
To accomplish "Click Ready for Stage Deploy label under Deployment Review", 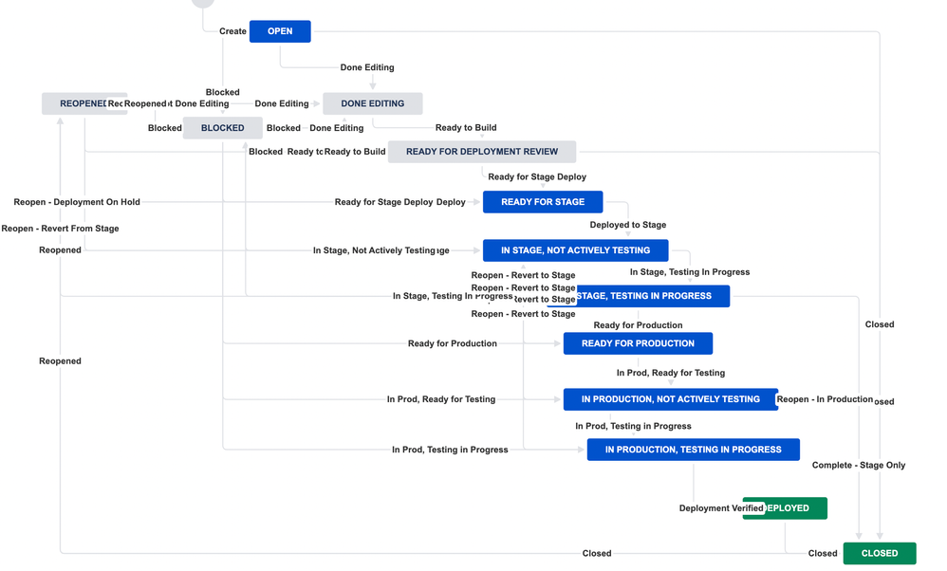I will pyautogui.click(x=537, y=176).
